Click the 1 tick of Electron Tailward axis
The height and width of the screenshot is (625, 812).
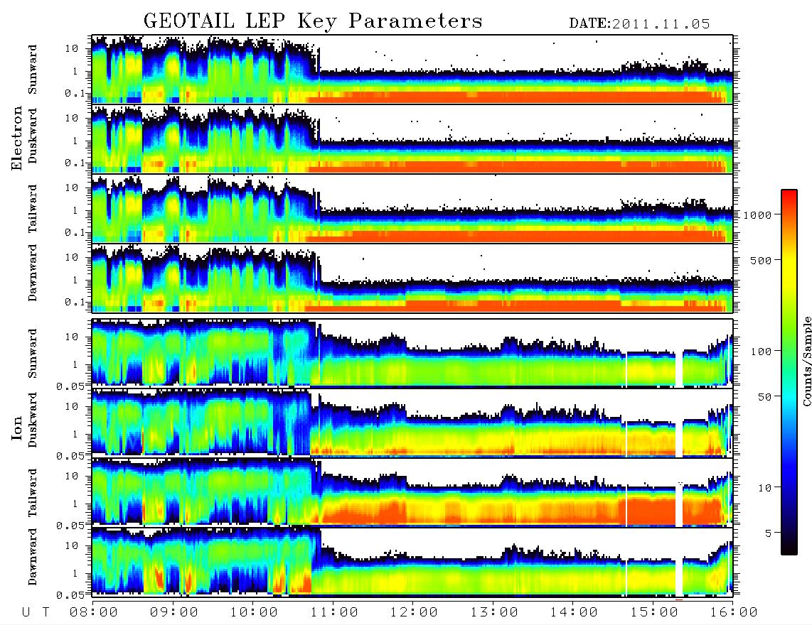click(75, 210)
